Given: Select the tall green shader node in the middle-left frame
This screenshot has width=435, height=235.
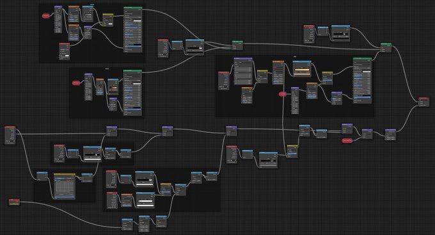Looking at the screenshot, I should (x=132, y=92).
